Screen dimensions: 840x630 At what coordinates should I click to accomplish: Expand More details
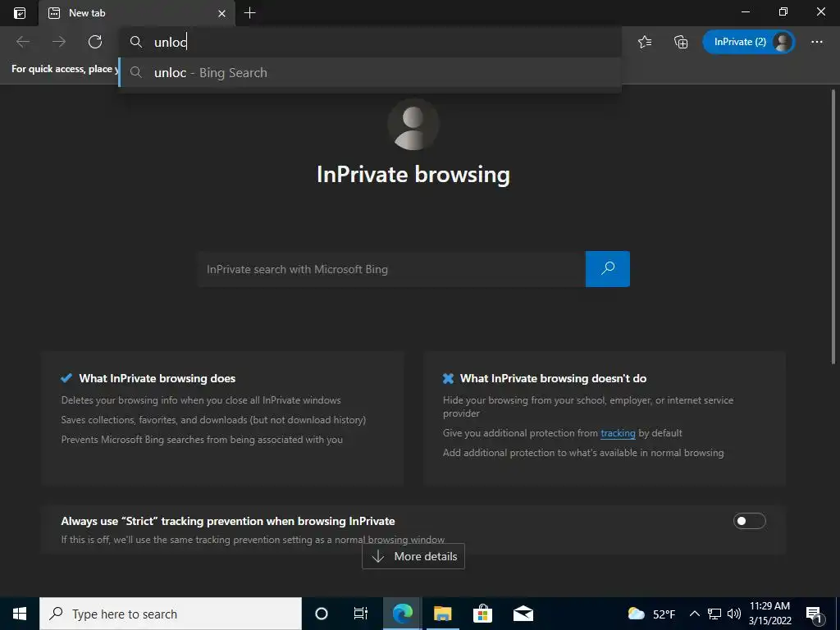click(x=413, y=556)
